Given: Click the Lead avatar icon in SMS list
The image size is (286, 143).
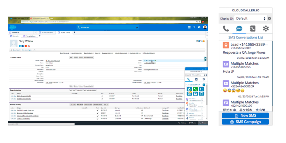Looking at the screenshot, I should coord(226,45).
